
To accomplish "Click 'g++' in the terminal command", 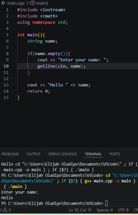I will pyautogui.click(x=88, y=181).
